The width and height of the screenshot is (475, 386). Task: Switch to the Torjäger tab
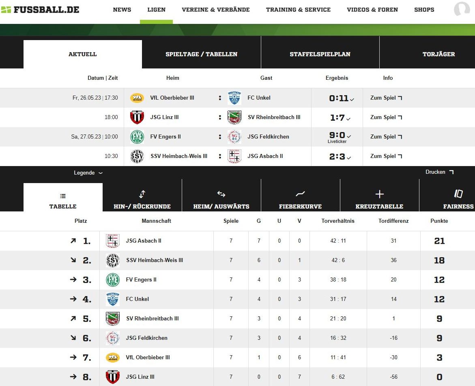pyautogui.click(x=438, y=54)
